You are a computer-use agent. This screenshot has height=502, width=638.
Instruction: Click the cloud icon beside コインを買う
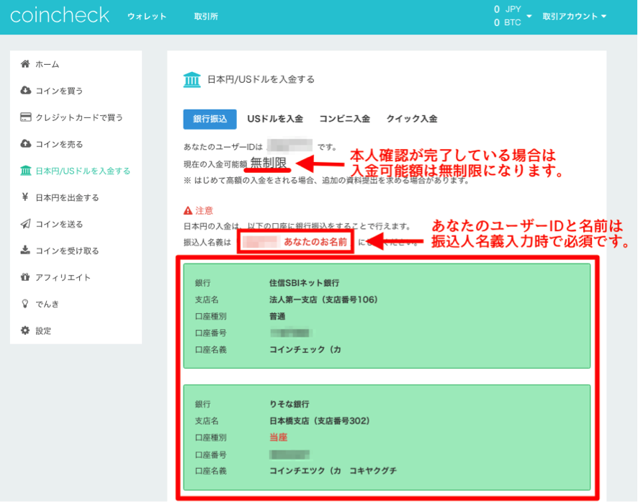(26, 90)
